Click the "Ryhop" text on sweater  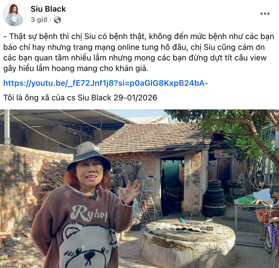pyautogui.click(x=89, y=213)
